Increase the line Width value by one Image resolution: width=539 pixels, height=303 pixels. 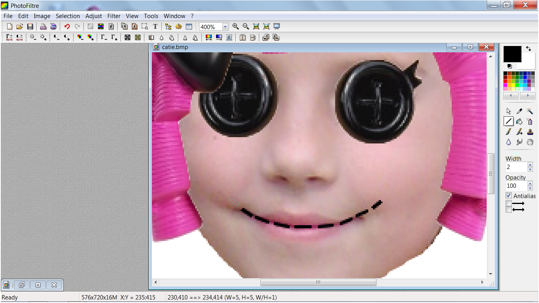(530, 165)
